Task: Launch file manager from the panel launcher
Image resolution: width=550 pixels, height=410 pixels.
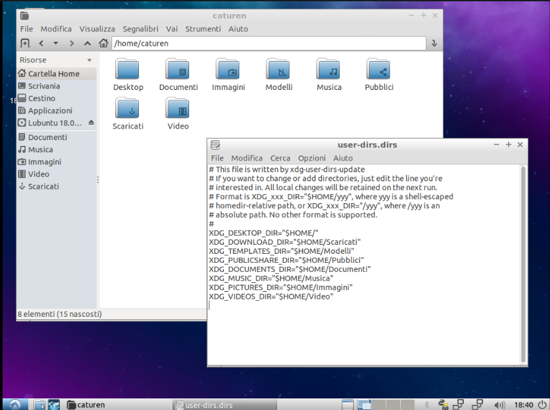Action: [x=40, y=405]
